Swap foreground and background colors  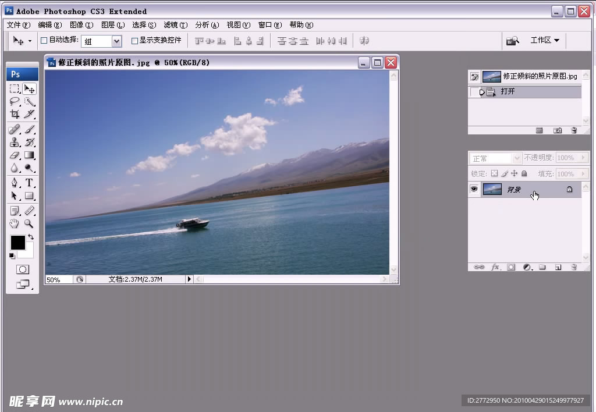click(31, 237)
